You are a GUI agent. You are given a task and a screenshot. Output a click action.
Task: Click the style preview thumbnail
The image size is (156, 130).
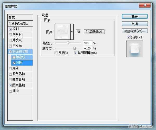click(x=135, y=49)
